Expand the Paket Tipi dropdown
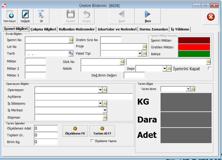 click(x=140, y=53)
